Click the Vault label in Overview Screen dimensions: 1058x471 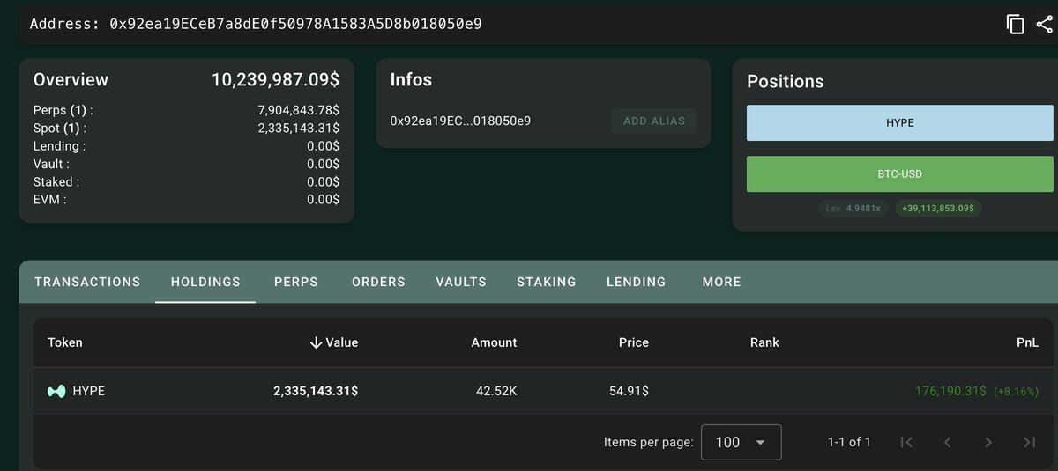click(51, 164)
